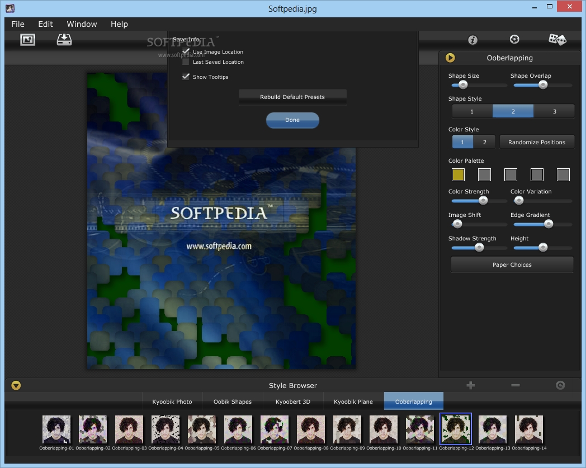Select Ooberlapping-03 preset thumbnail
The image size is (586, 468).
coord(129,429)
